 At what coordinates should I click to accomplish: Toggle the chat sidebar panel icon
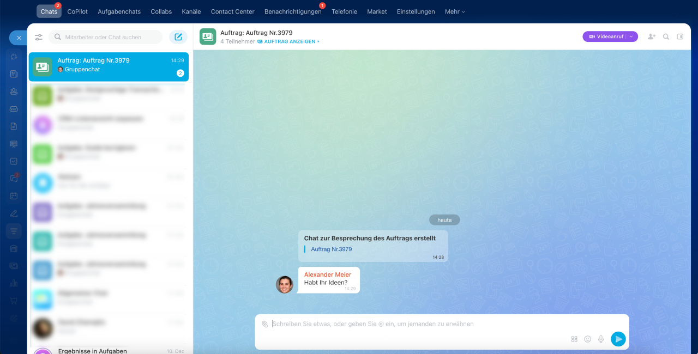pyautogui.click(x=680, y=36)
